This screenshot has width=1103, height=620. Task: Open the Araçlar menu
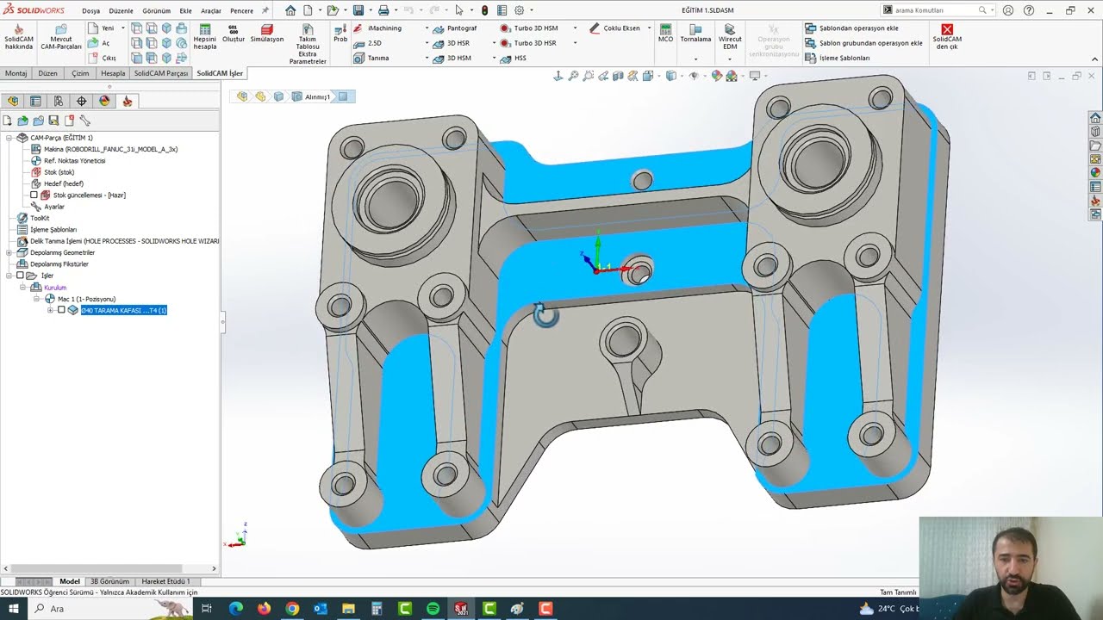click(211, 11)
